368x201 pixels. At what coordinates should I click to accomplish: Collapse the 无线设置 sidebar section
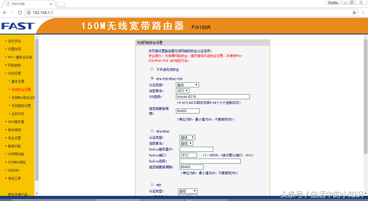[14, 73]
